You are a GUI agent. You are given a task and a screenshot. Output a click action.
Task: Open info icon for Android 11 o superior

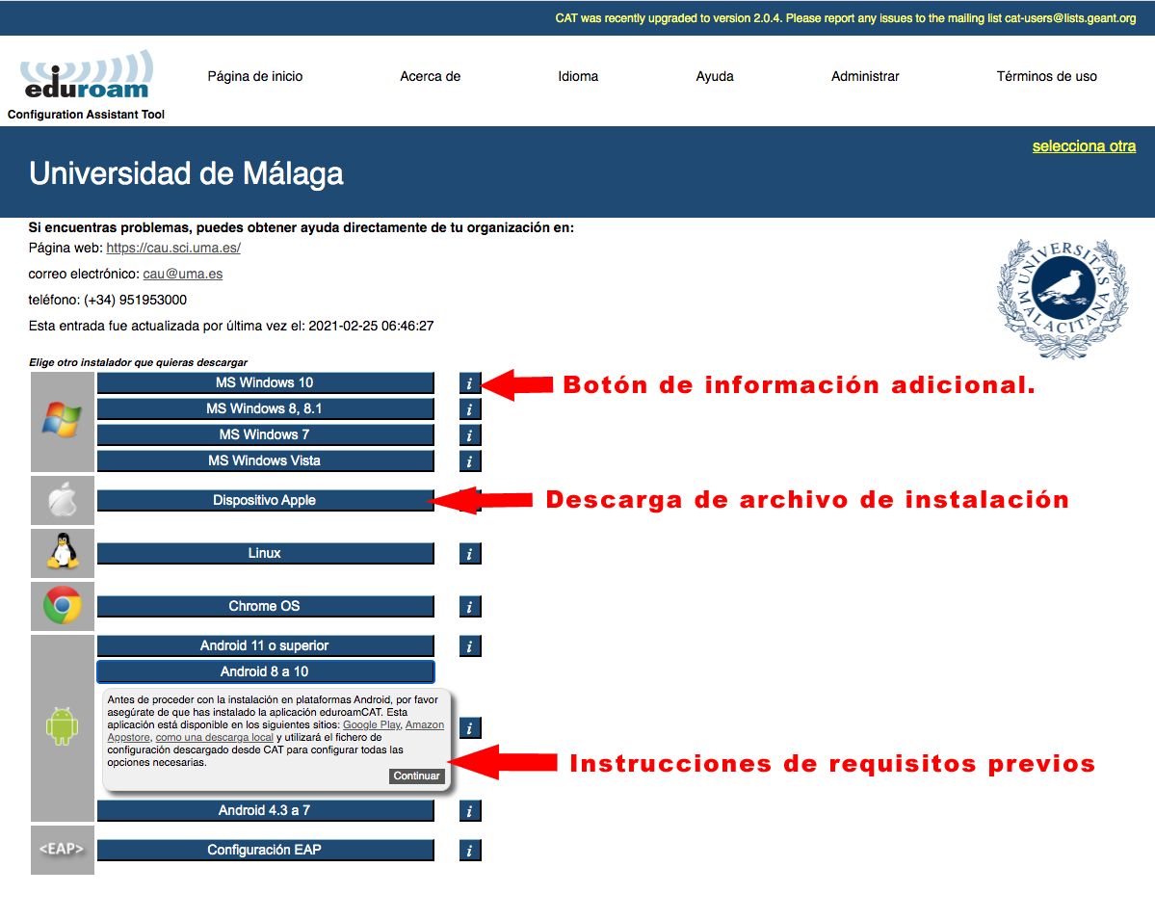tap(470, 646)
